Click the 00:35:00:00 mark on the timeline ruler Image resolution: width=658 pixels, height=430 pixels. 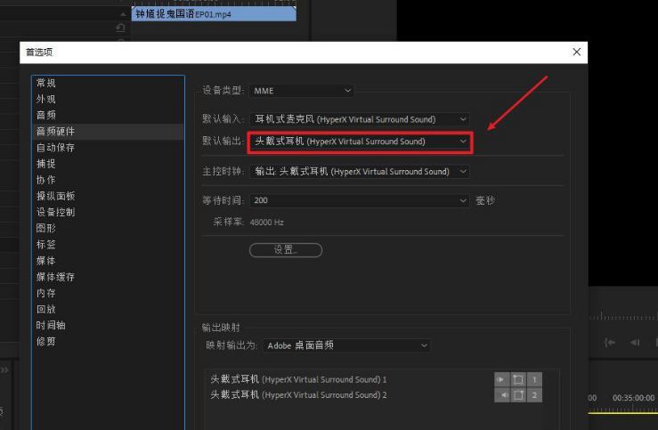633,398
